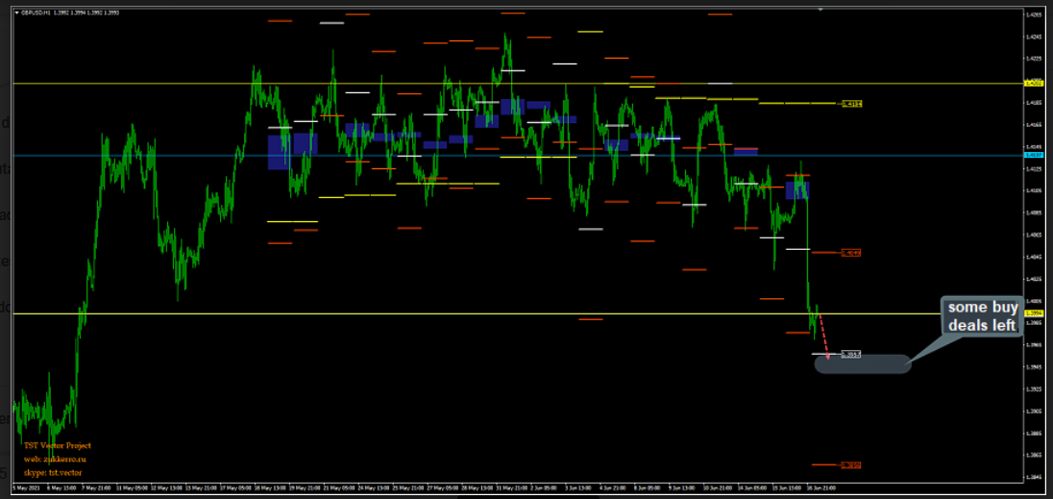
Task: Click the chart shift triangle on the top edge
Action: (x=820, y=10)
